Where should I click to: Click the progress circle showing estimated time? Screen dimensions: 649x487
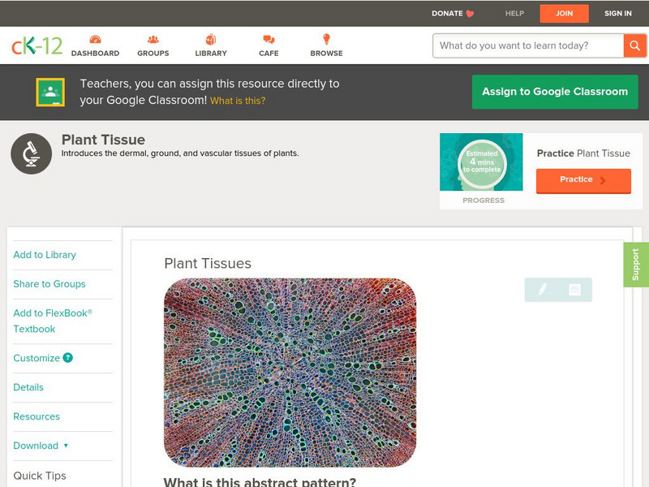[x=482, y=162]
